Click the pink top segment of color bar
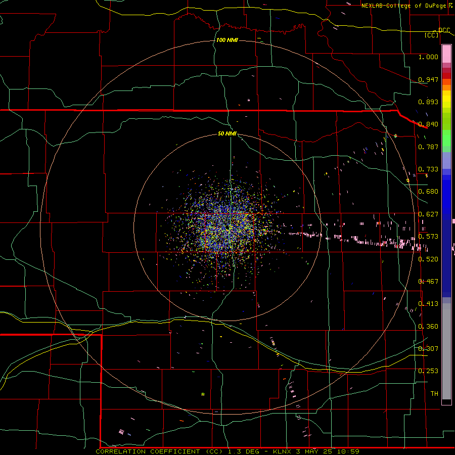Screen dimensions: 455x455 [x=446, y=54]
